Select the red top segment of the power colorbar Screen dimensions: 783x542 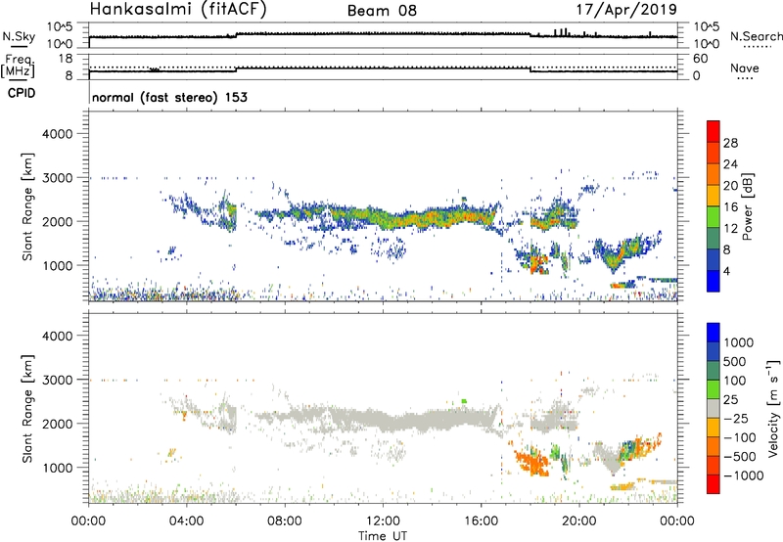click(x=714, y=131)
